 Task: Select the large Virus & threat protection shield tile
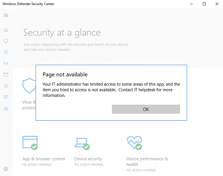29,86
